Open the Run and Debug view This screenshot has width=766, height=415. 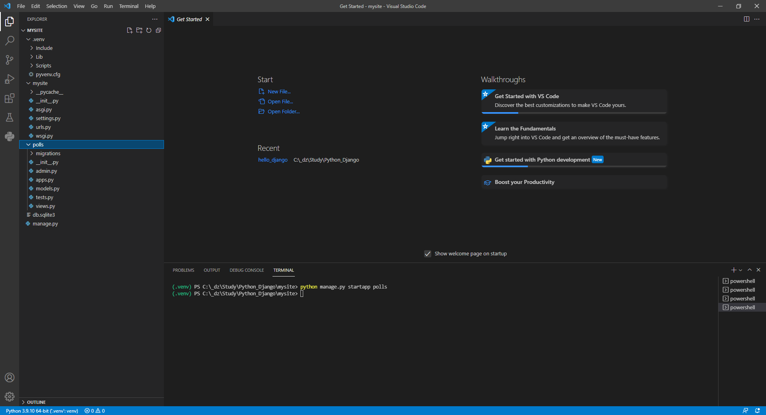(x=10, y=79)
